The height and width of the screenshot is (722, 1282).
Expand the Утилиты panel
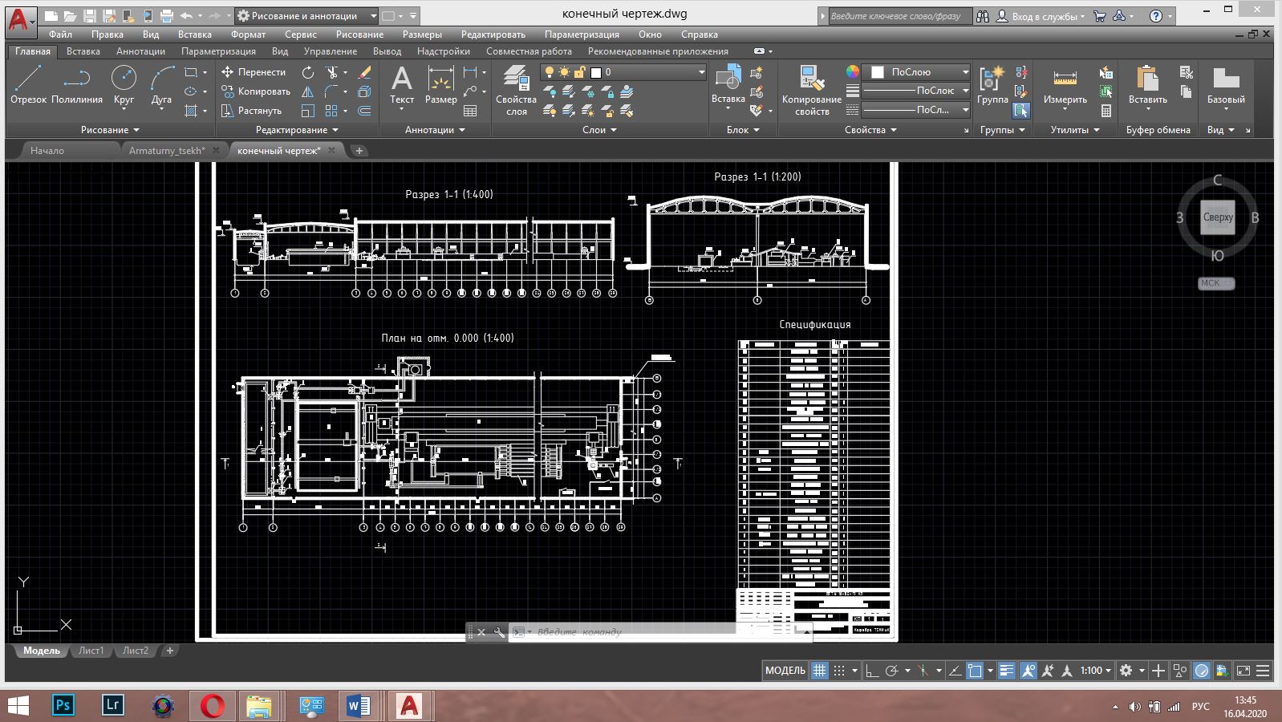(1075, 130)
